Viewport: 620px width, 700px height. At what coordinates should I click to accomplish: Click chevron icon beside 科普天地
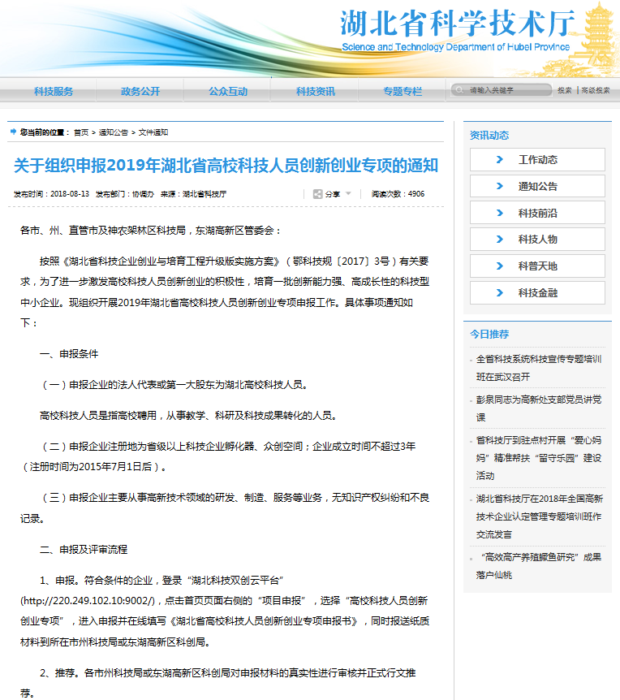500,266
